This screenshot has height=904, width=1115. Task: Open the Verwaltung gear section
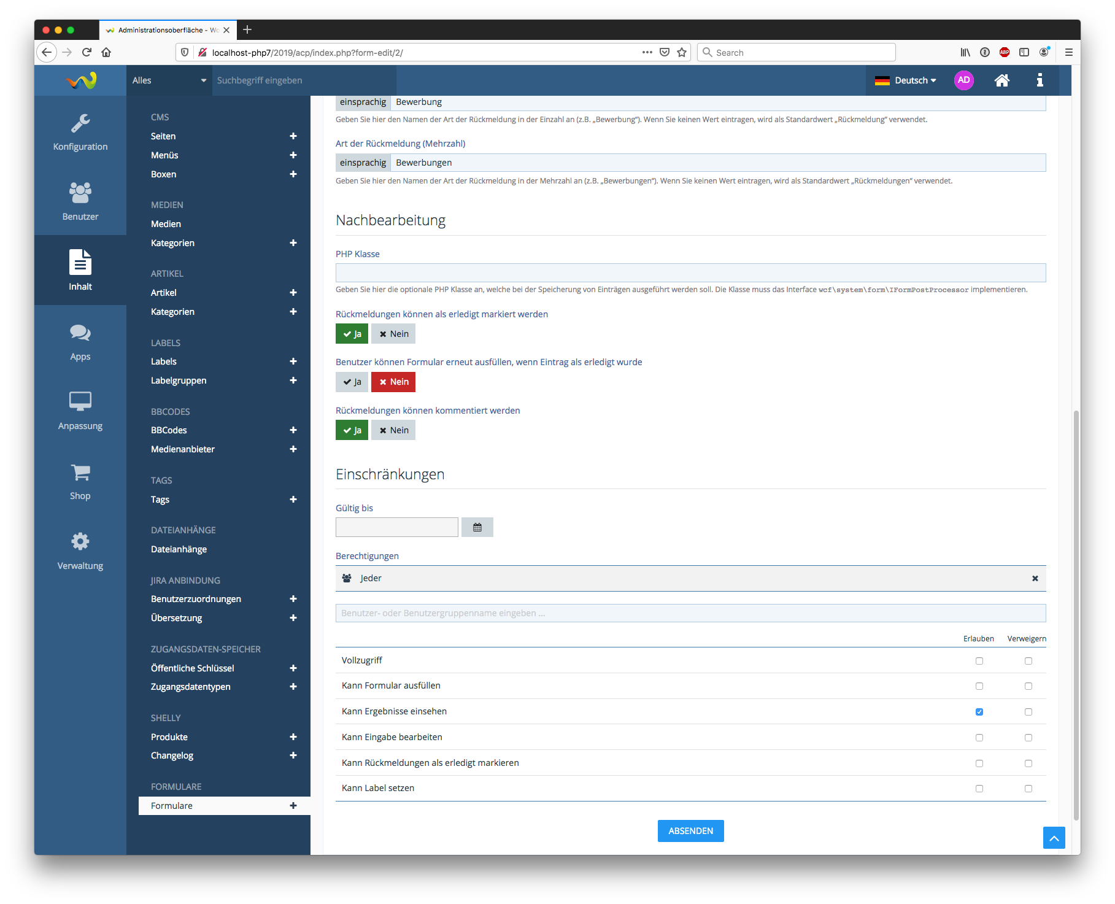tap(80, 551)
